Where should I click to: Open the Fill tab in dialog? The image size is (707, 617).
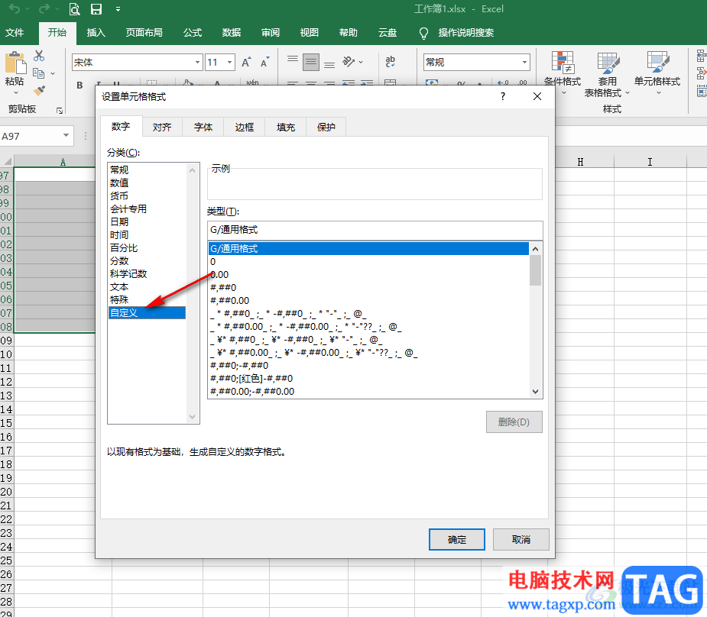coord(285,127)
